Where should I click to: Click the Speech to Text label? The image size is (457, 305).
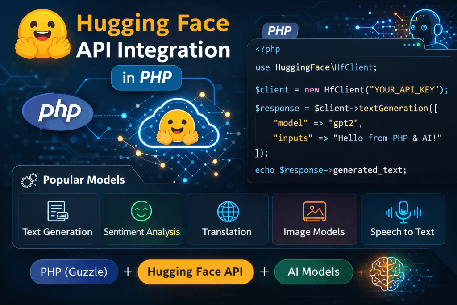tap(402, 232)
